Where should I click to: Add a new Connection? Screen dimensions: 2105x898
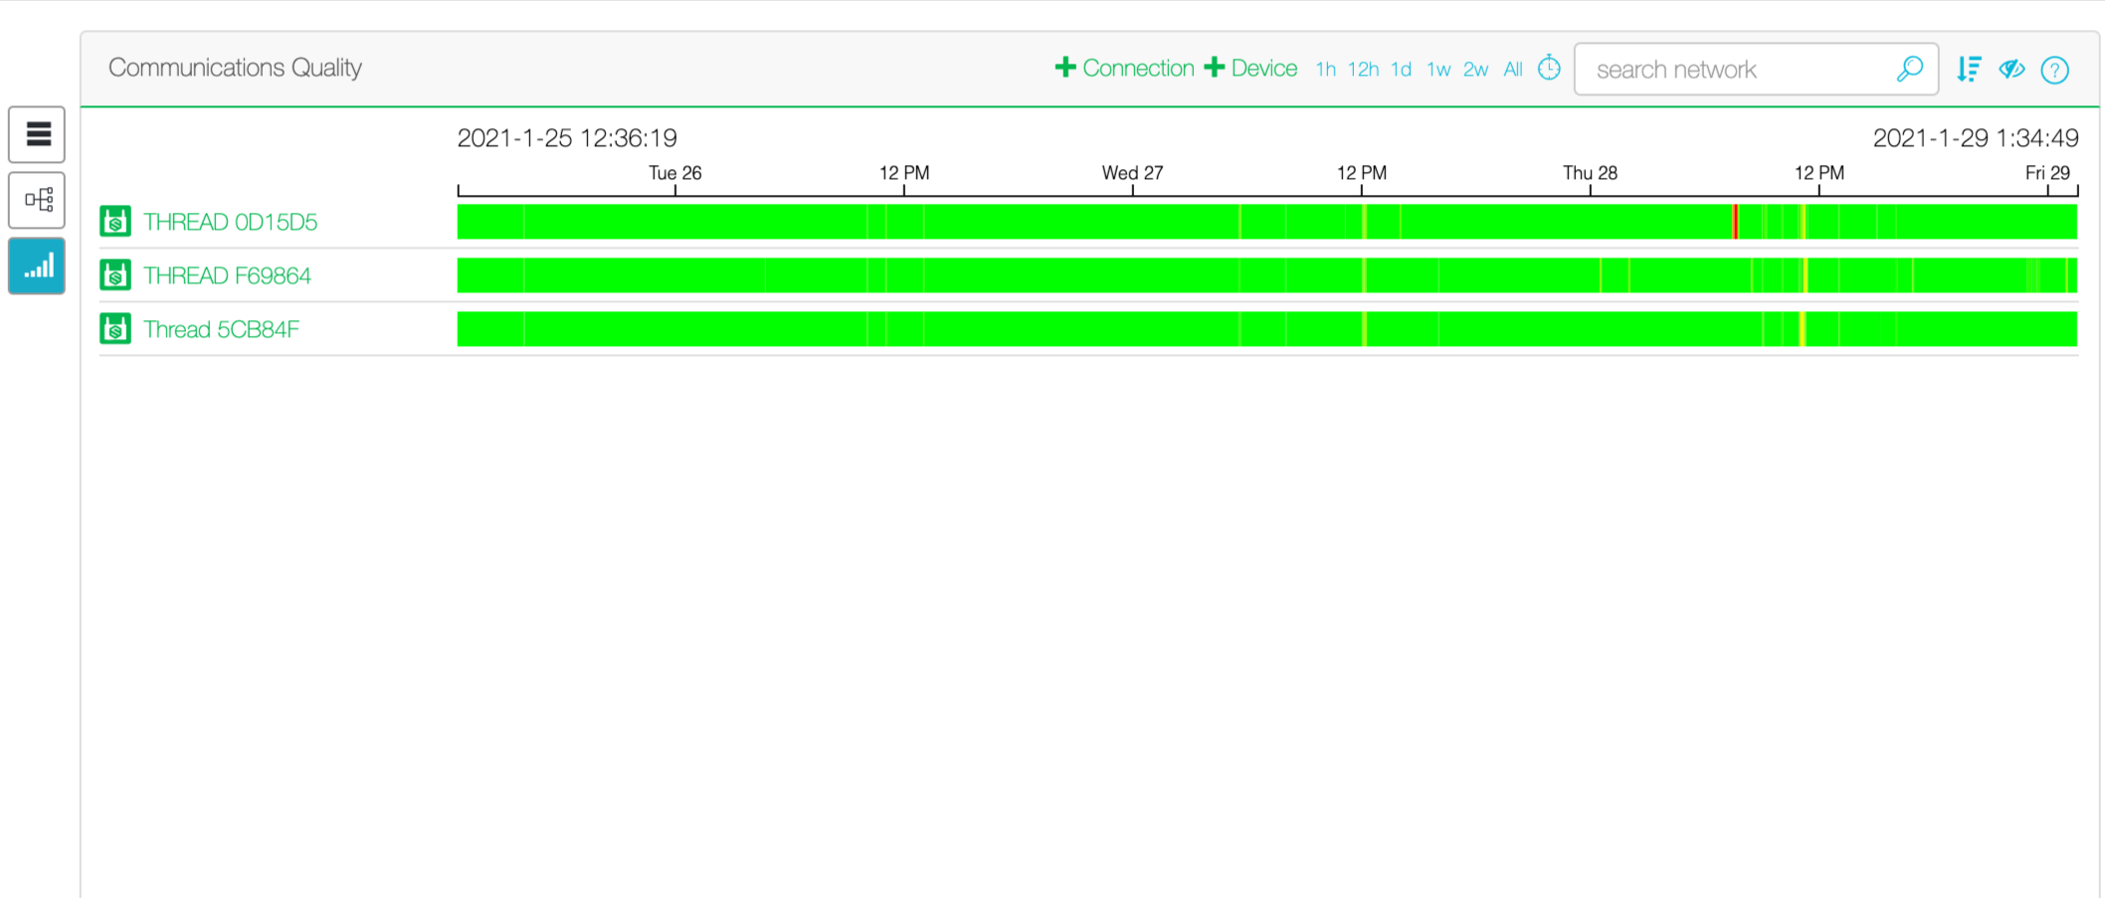[1124, 68]
